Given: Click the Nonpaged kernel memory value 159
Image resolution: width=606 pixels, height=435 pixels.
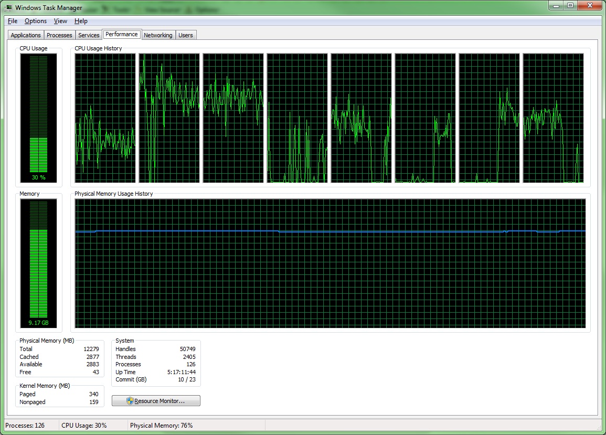Looking at the screenshot, I should coord(94,402).
